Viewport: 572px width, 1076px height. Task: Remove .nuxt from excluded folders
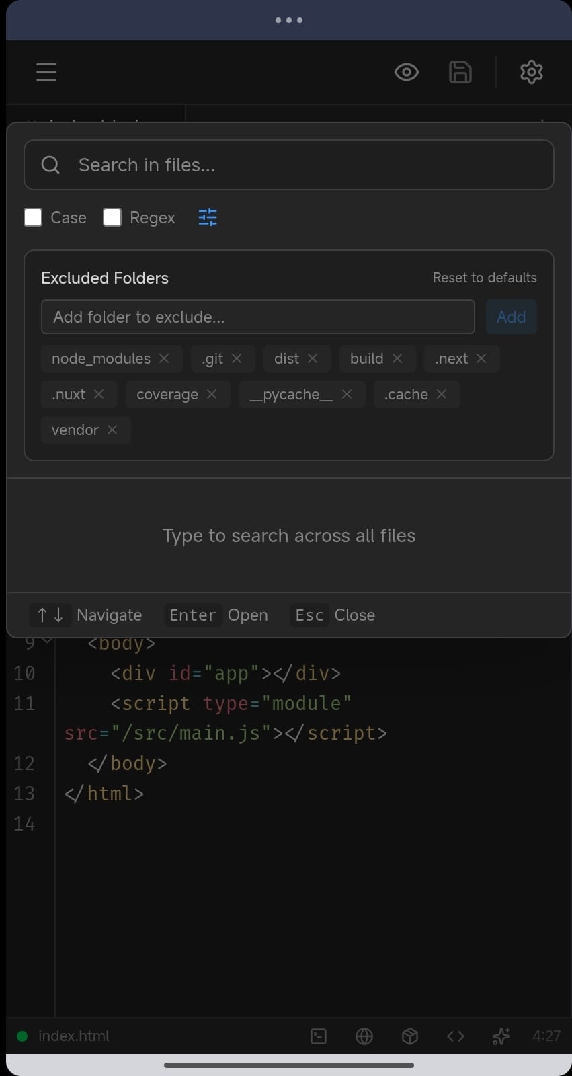click(99, 394)
